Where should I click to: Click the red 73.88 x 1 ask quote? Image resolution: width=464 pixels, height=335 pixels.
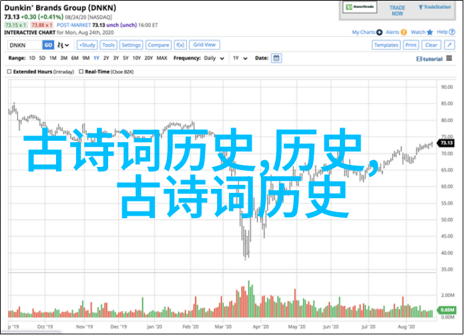[x=42, y=25]
